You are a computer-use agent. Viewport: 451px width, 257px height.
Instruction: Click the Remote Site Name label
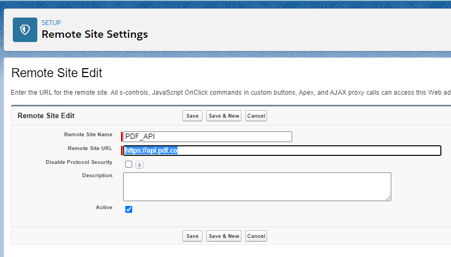point(88,135)
